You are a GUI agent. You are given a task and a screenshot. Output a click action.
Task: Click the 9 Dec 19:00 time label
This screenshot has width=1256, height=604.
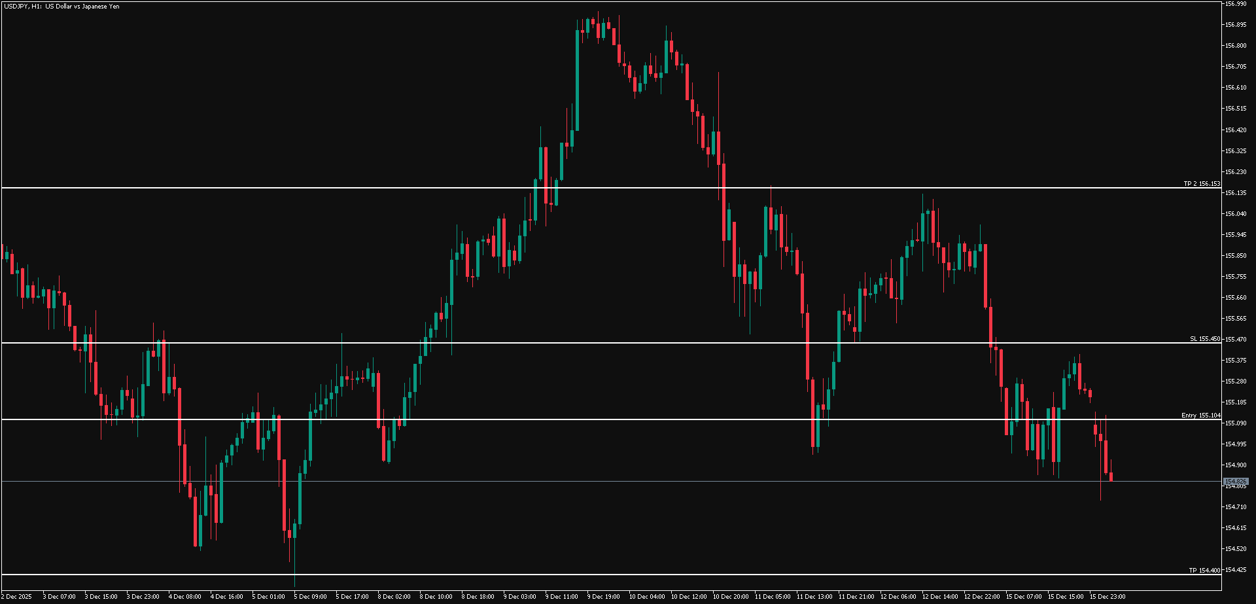coord(603,597)
